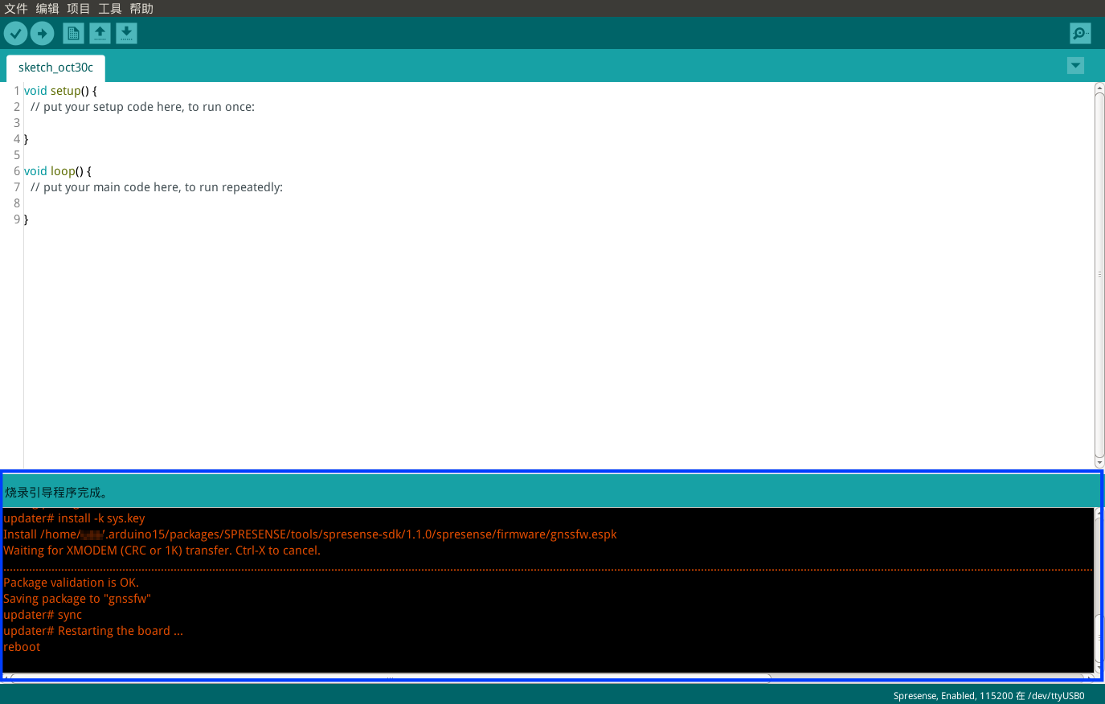Screen dimensions: 1105x704
Task: Open the 编辑 menu
Action: pos(47,9)
